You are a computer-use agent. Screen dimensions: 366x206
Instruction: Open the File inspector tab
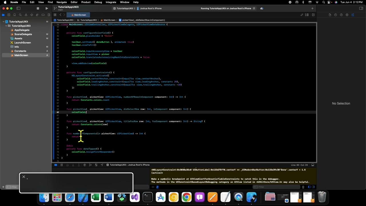tap(330, 15)
